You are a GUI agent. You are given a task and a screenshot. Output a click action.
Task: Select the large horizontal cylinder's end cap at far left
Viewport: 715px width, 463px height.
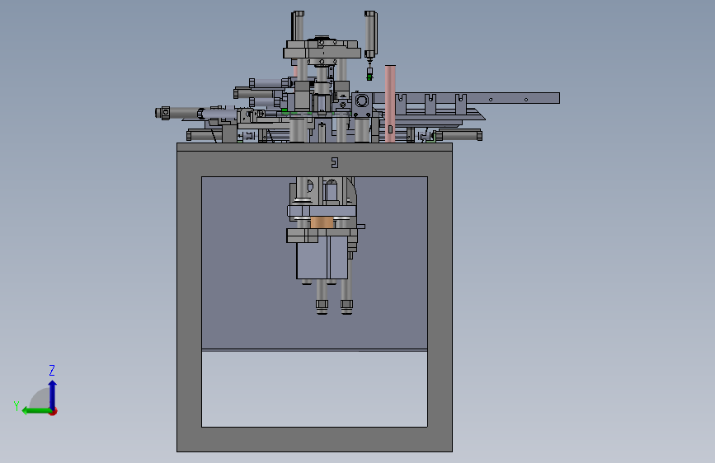coord(162,113)
